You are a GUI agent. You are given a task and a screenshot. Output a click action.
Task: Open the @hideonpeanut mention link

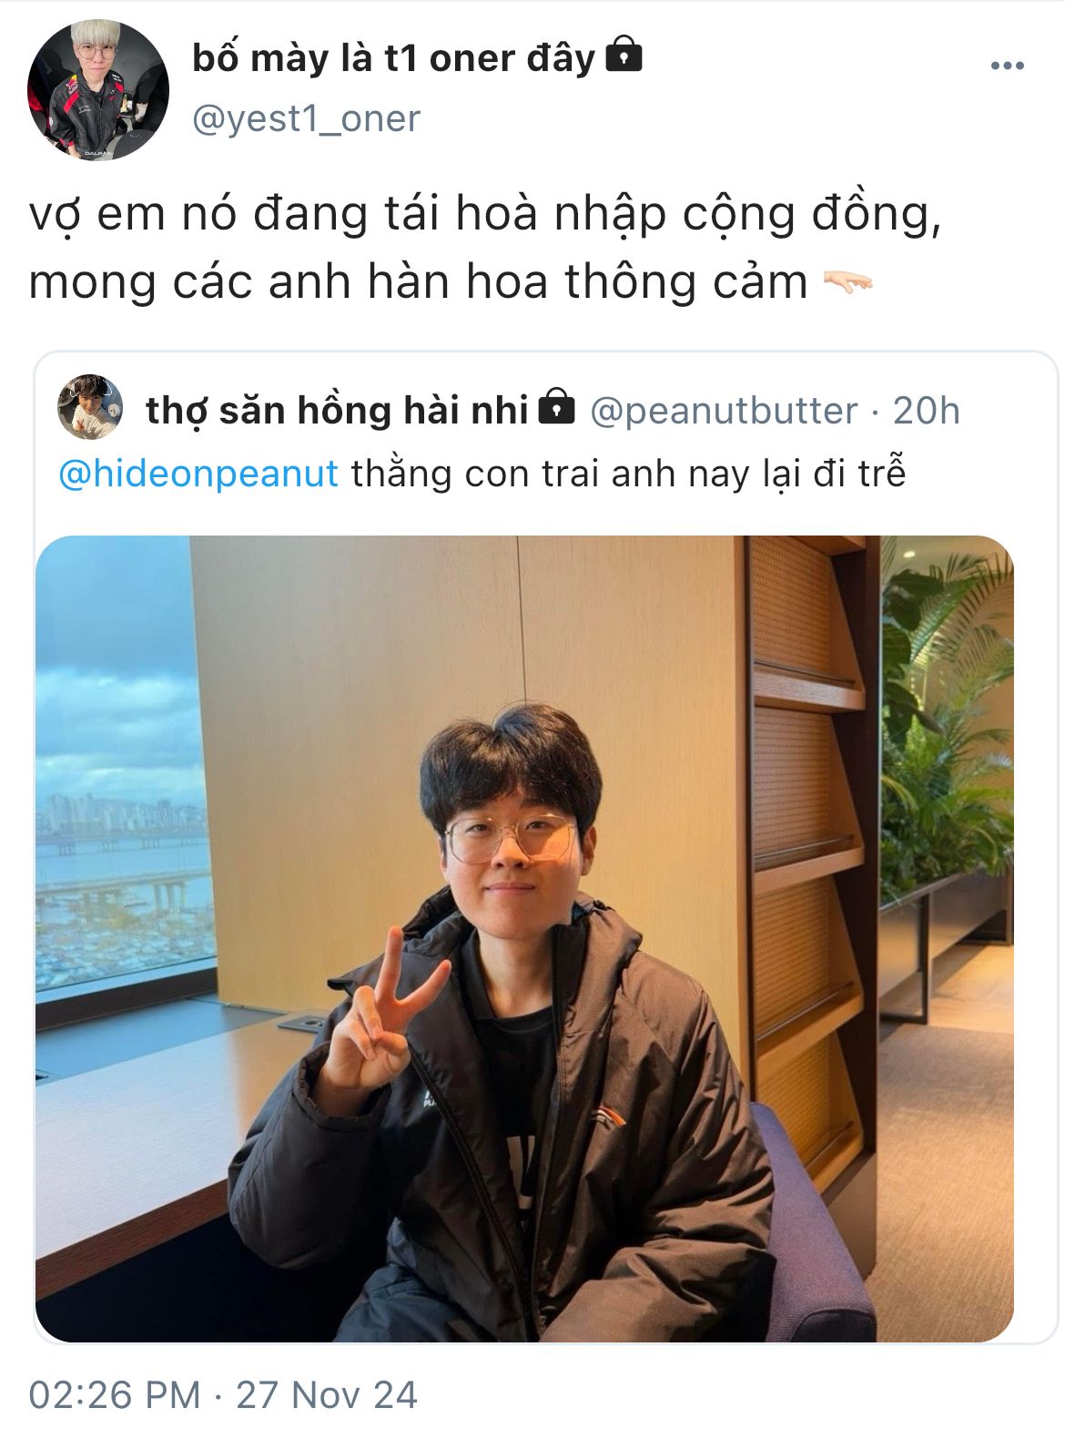point(198,474)
